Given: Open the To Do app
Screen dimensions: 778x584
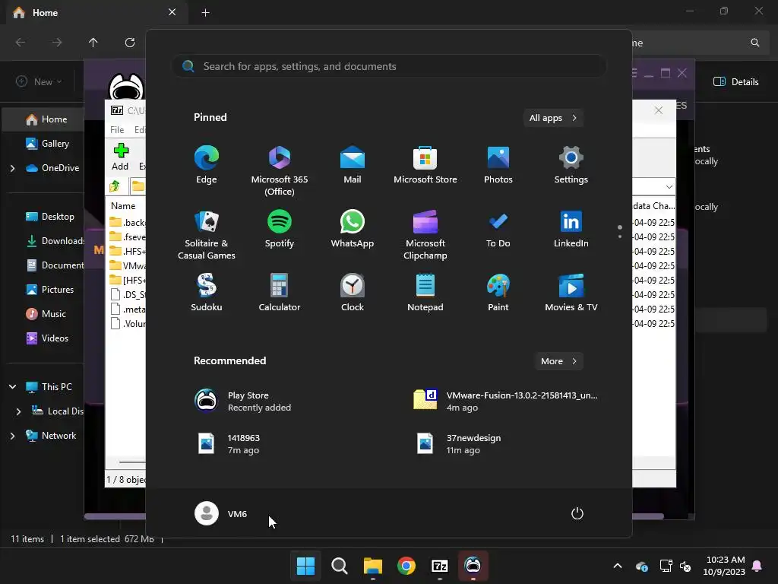Looking at the screenshot, I should [498, 229].
